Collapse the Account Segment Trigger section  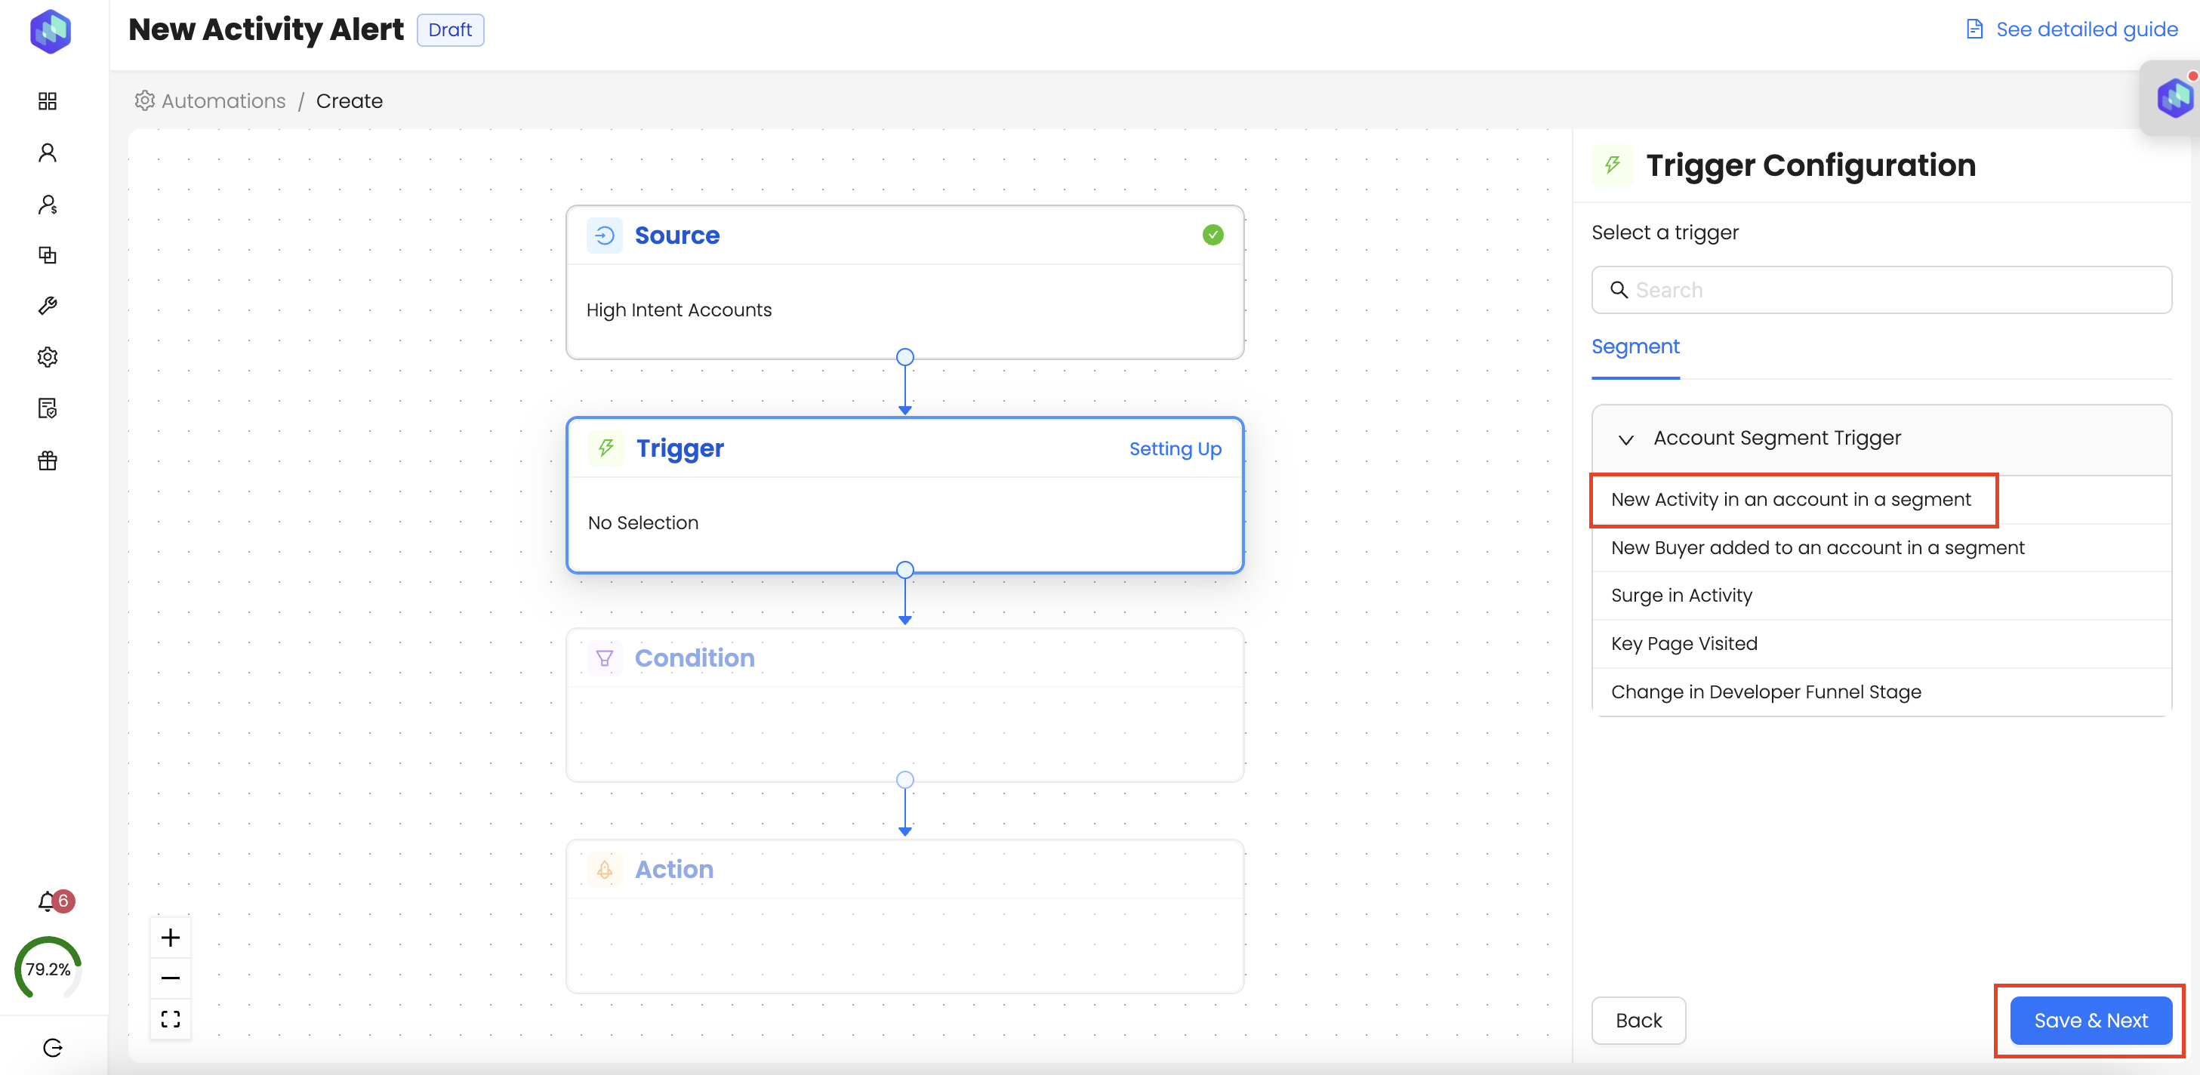1625,439
